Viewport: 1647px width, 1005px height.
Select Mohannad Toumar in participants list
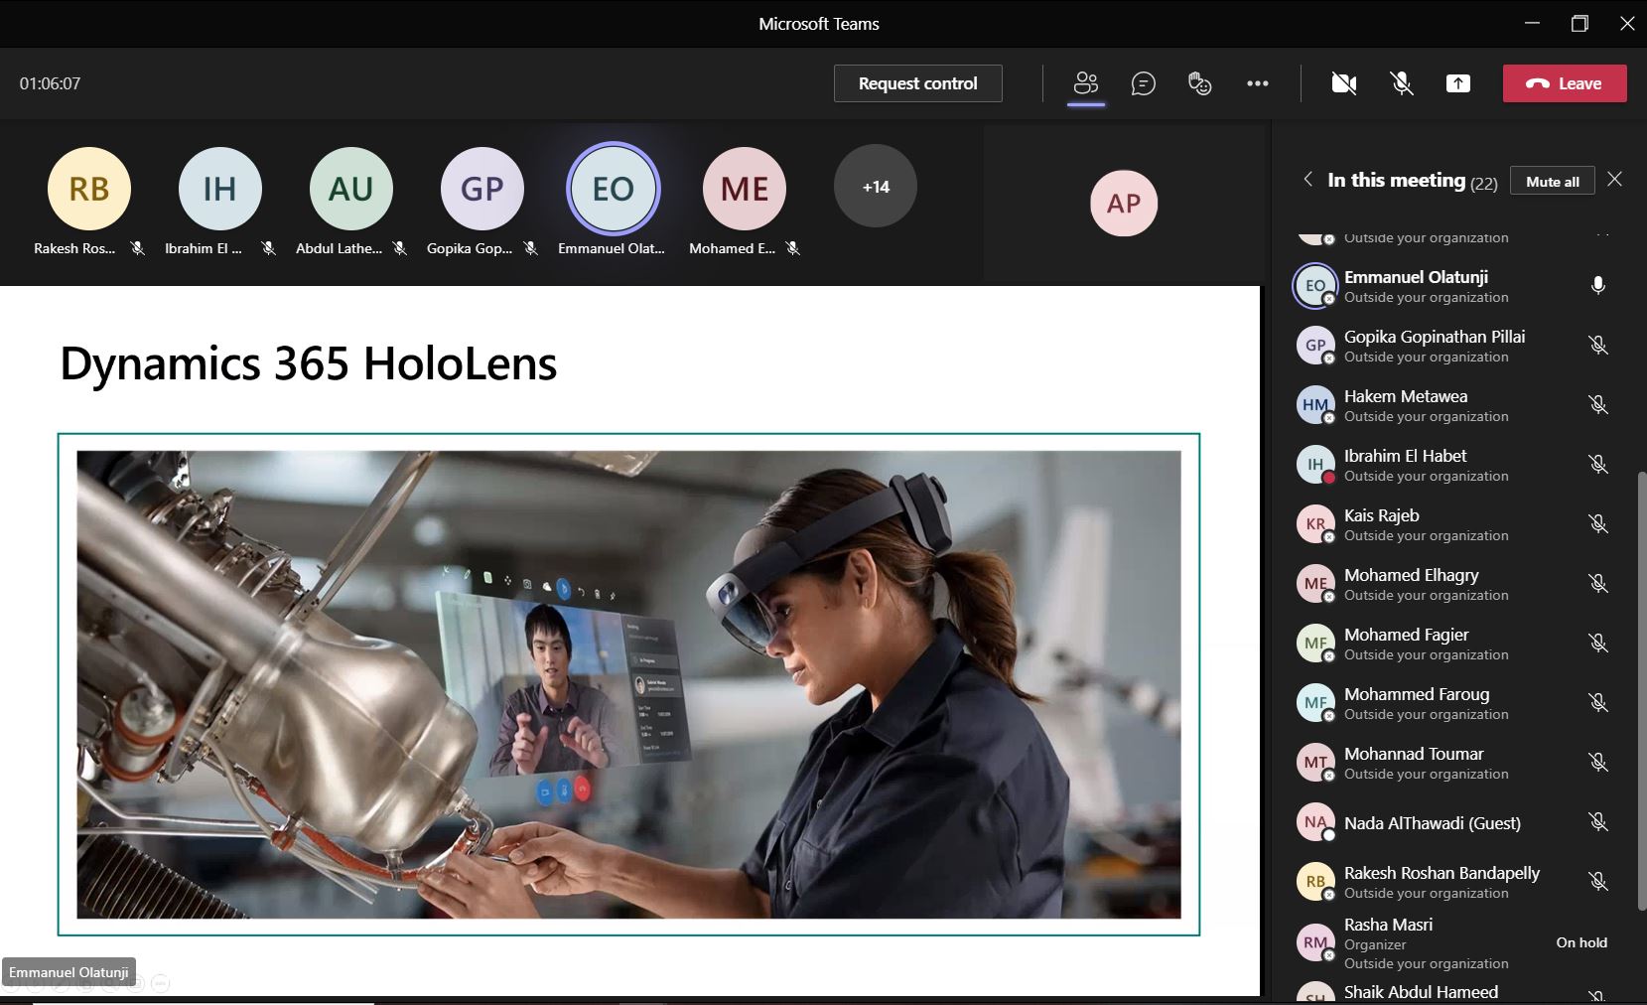pyautogui.click(x=1453, y=763)
